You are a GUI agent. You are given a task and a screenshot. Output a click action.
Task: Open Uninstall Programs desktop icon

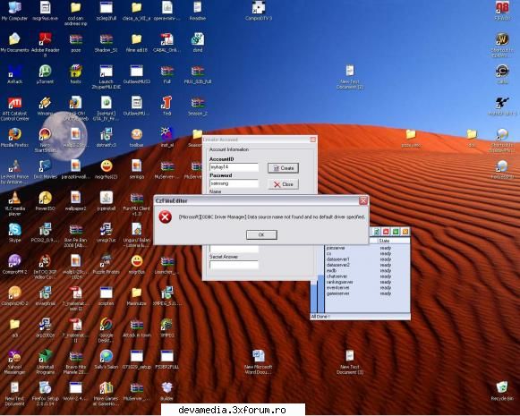45,362
